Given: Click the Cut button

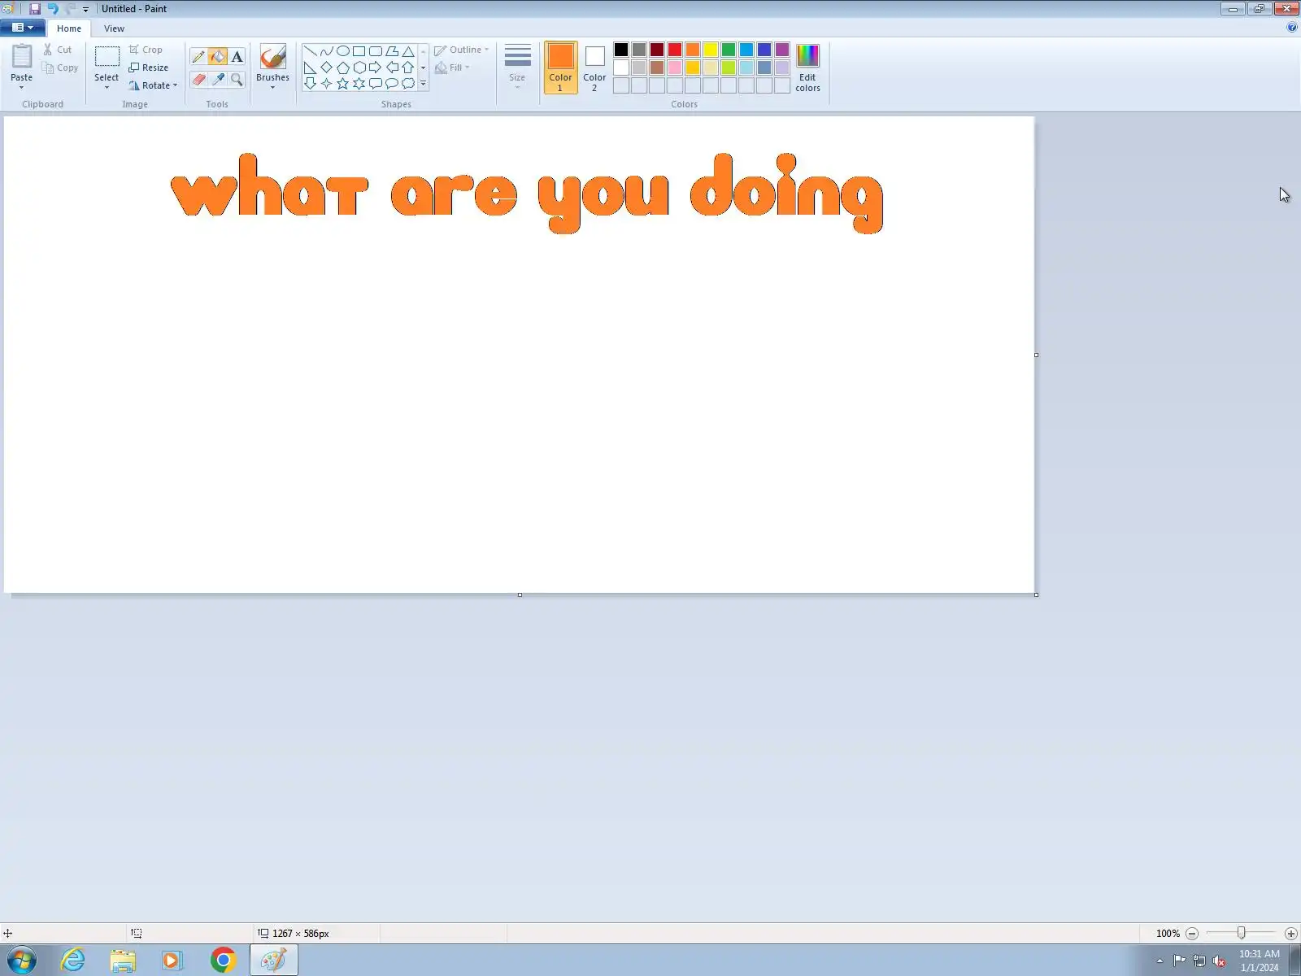Looking at the screenshot, I should pos(58,50).
